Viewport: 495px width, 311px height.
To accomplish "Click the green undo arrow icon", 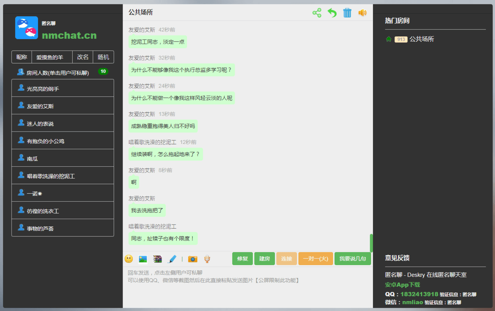I will [332, 12].
